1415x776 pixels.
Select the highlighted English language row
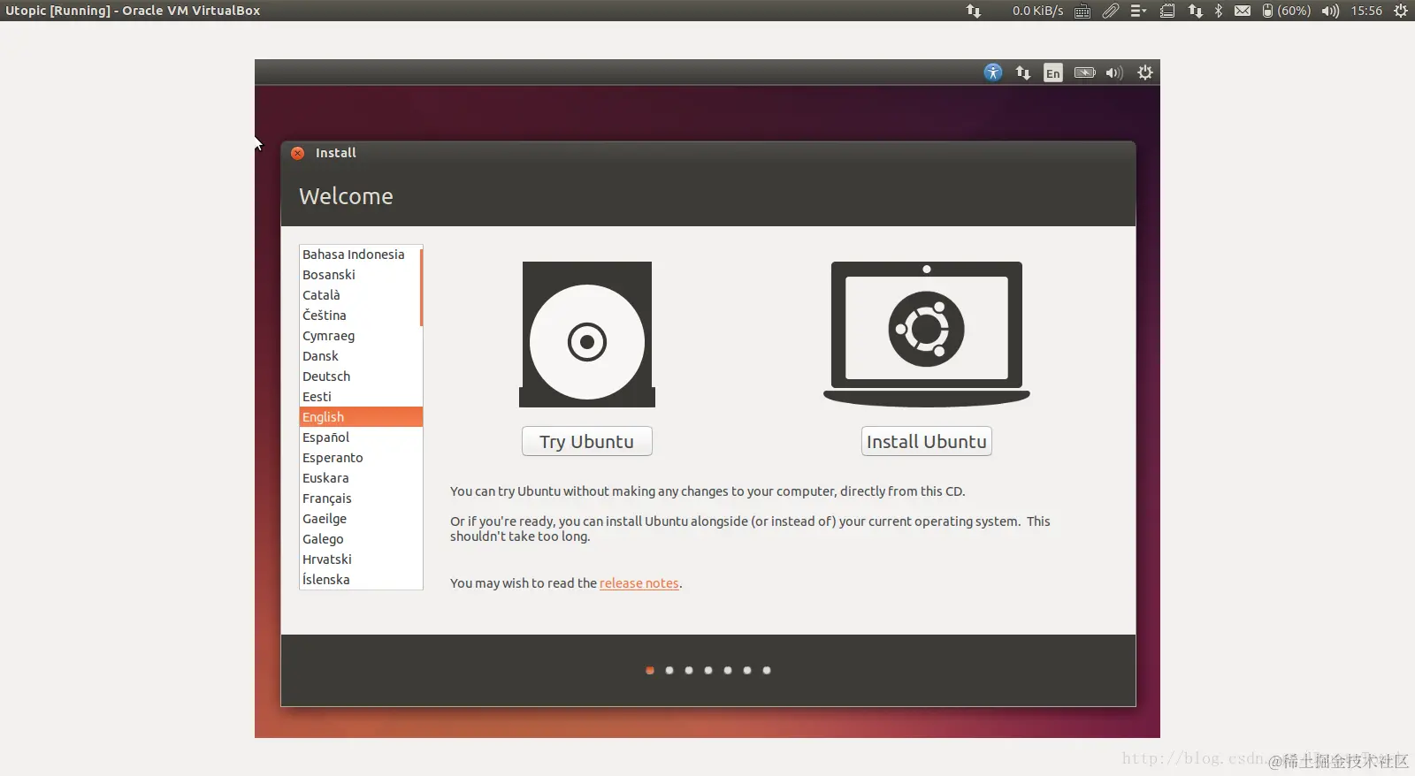click(361, 417)
